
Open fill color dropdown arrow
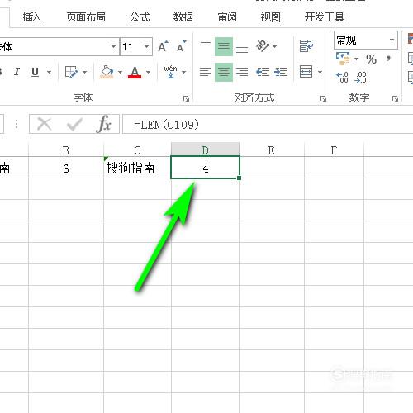click(120, 73)
